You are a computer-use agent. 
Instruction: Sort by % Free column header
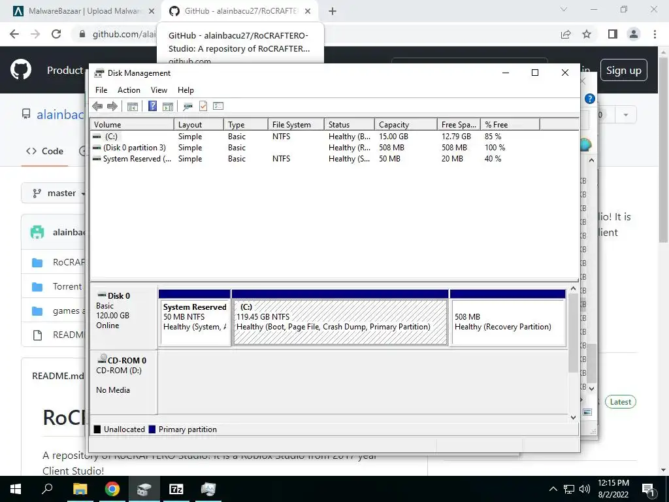[510, 125]
